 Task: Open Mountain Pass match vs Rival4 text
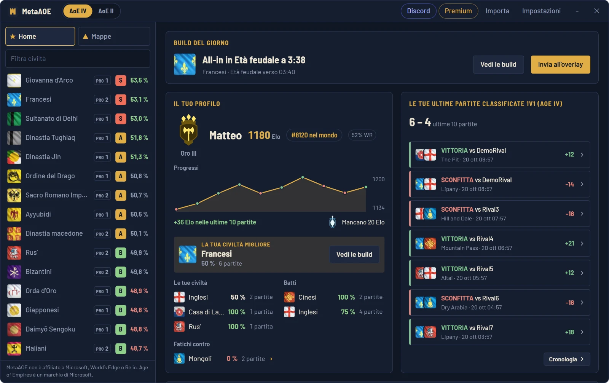[x=477, y=248]
